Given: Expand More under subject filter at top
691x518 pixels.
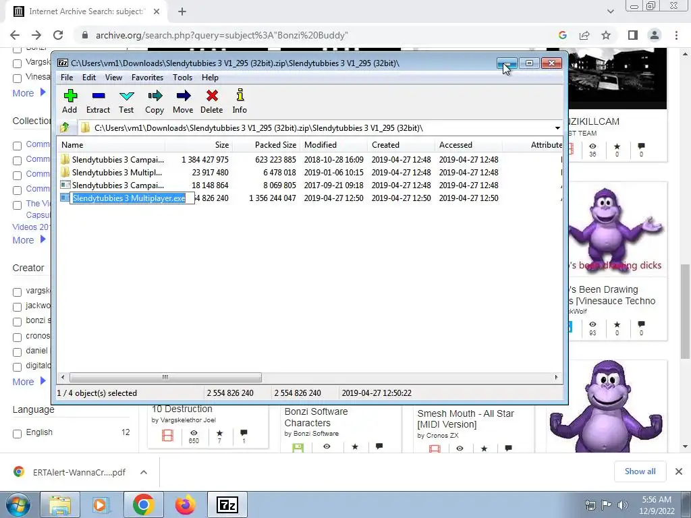Looking at the screenshot, I should 29,93.
